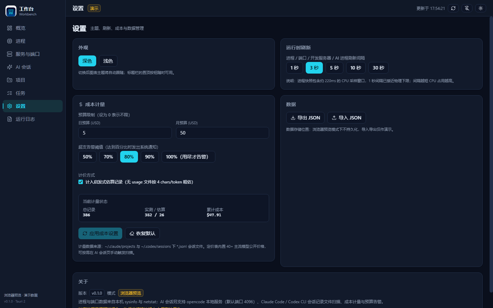Viewport: 493px width, 308px height.
Task: Click the 概览 grid icon in the sidebar
Action: coord(10,28)
